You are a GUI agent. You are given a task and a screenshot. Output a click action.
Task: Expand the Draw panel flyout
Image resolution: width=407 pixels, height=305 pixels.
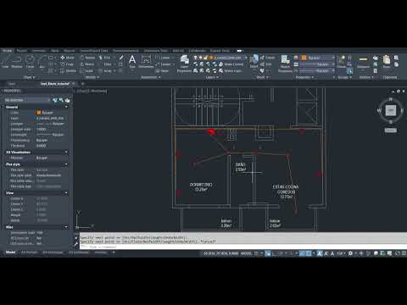point(30,77)
